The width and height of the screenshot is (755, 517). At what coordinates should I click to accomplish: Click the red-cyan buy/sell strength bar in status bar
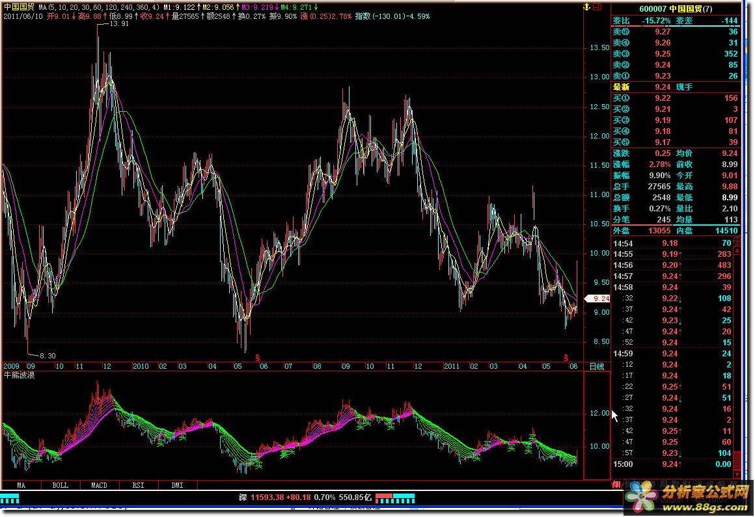pos(395,497)
